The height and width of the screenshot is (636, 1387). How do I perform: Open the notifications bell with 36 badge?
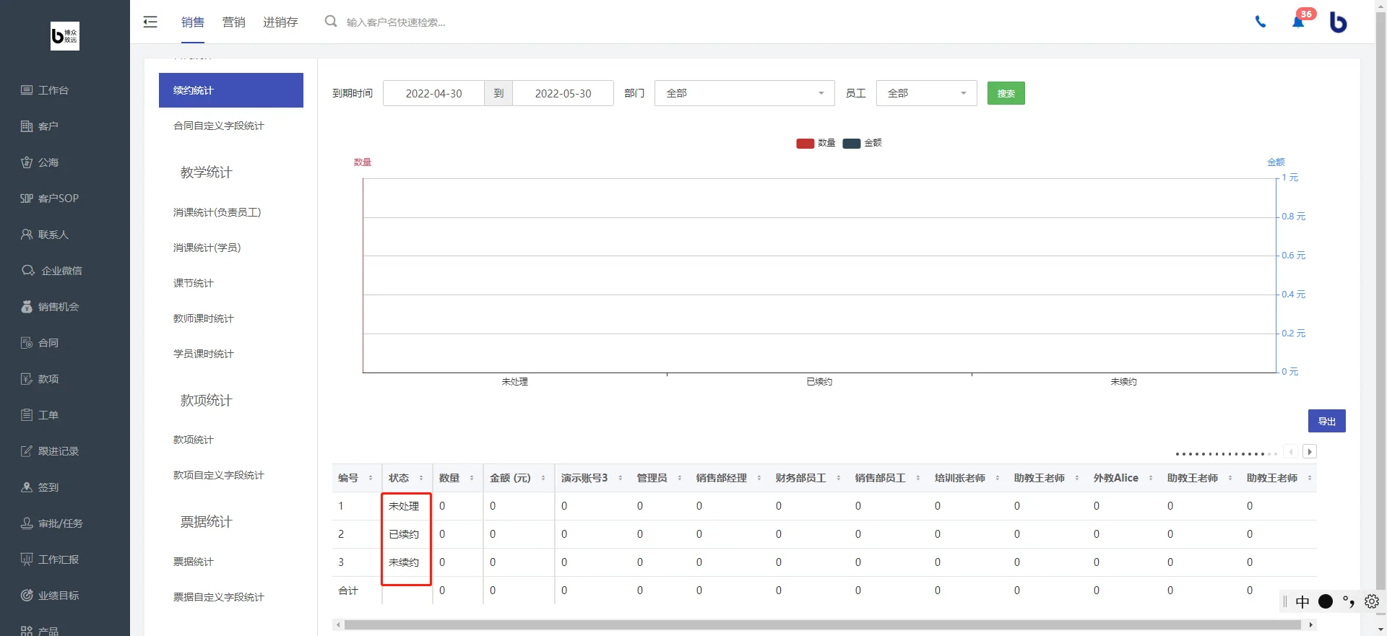1299,21
